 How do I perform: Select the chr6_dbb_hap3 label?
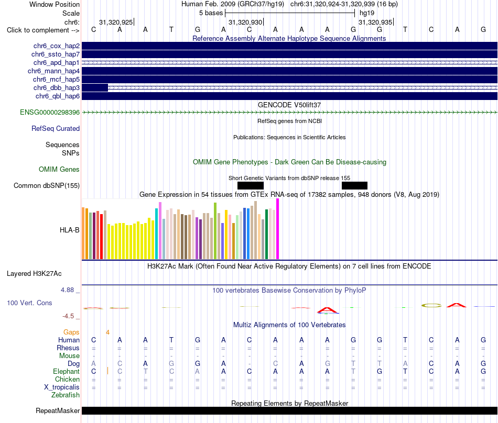point(57,87)
